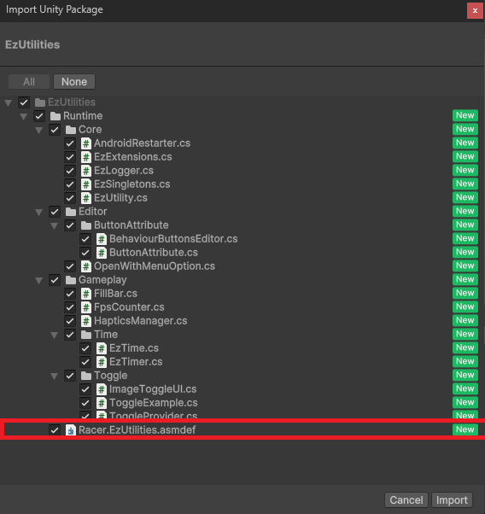Click the EzSingletons.cs script icon
Viewport: 485px width, 514px height.
(86, 184)
